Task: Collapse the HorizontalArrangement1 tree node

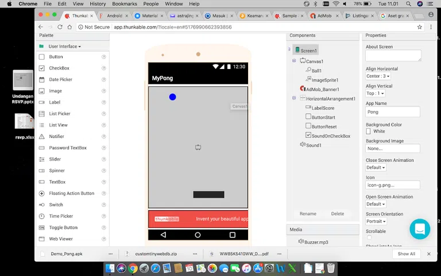Action: 294,98
